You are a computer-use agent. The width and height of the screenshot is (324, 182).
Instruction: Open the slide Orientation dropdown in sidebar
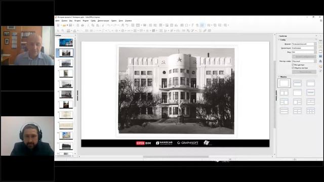(304, 48)
